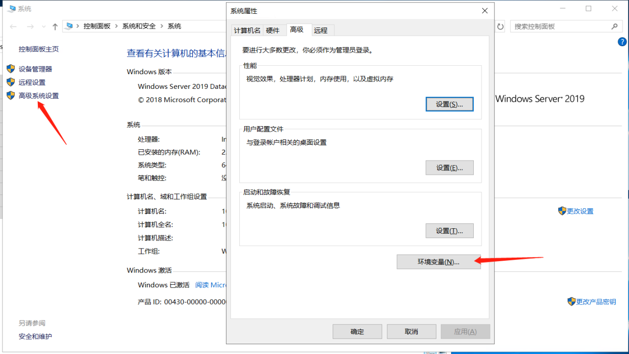This screenshot has height=354, width=629.
Task: Expand the chevron after 系统和安全 in the breadcrumb
Action: pos(162,27)
